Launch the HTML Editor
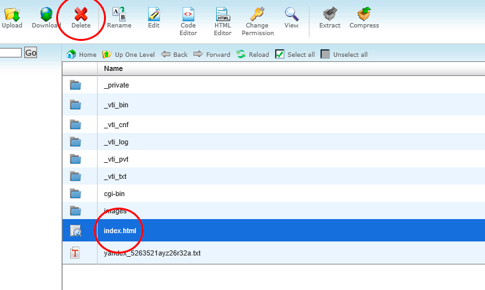 click(223, 14)
